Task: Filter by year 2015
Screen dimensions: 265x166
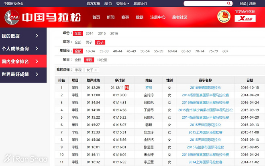Action: click(x=102, y=33)
